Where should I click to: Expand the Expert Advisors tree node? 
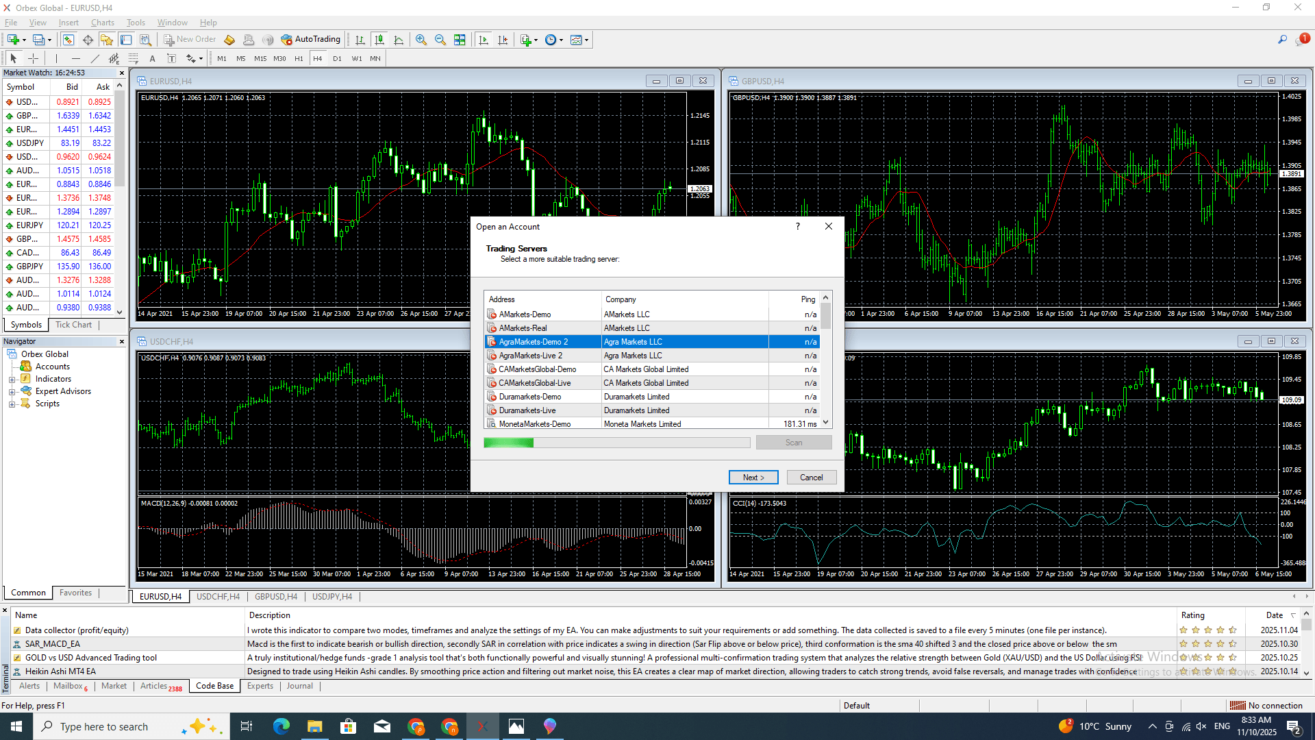click(x=12, y=392)
